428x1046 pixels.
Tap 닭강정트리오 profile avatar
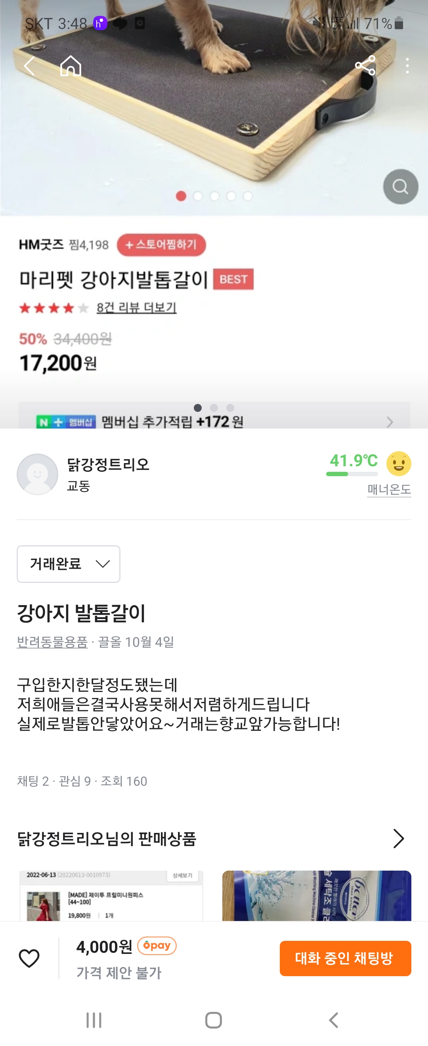click(37, 474)
